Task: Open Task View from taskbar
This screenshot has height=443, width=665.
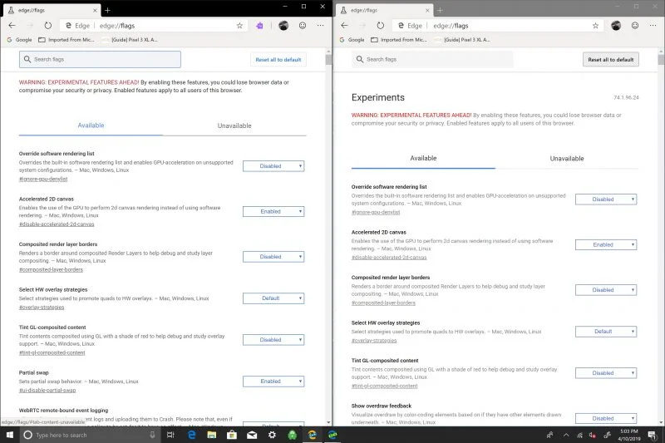Action: [x=170, y=435]
